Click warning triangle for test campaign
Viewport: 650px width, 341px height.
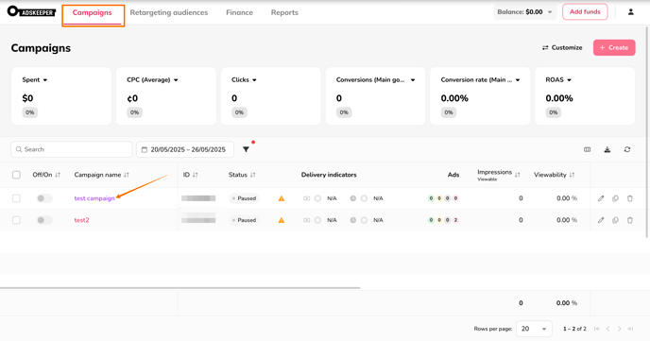(282, 198)
